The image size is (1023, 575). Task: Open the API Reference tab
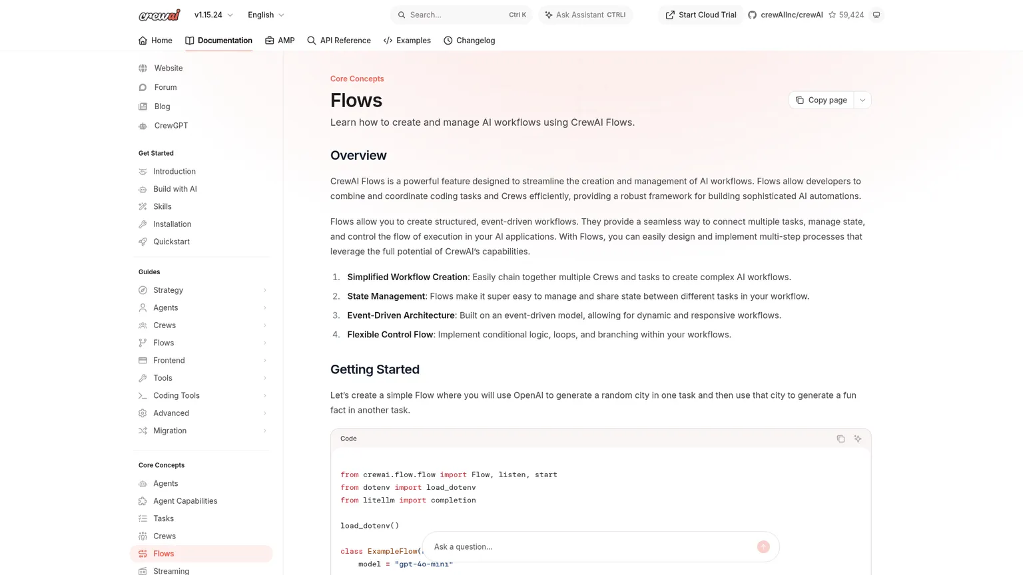tap(339, 41)
